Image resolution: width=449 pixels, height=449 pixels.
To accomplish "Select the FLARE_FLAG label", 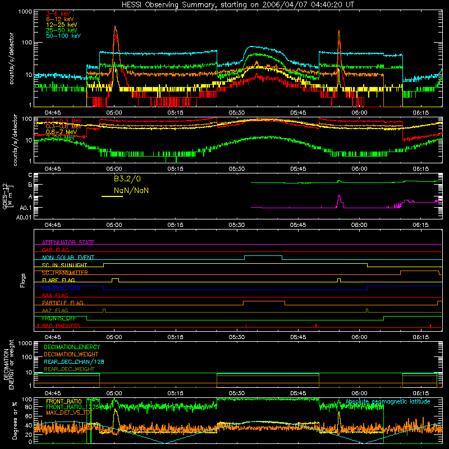I will [x=58, y=280].
